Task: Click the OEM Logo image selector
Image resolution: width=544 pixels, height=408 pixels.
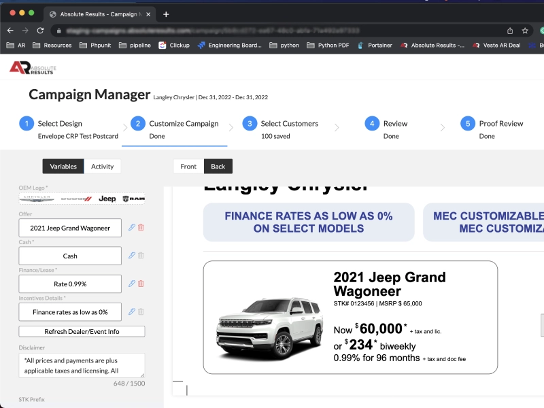Action: click(82, 199)
